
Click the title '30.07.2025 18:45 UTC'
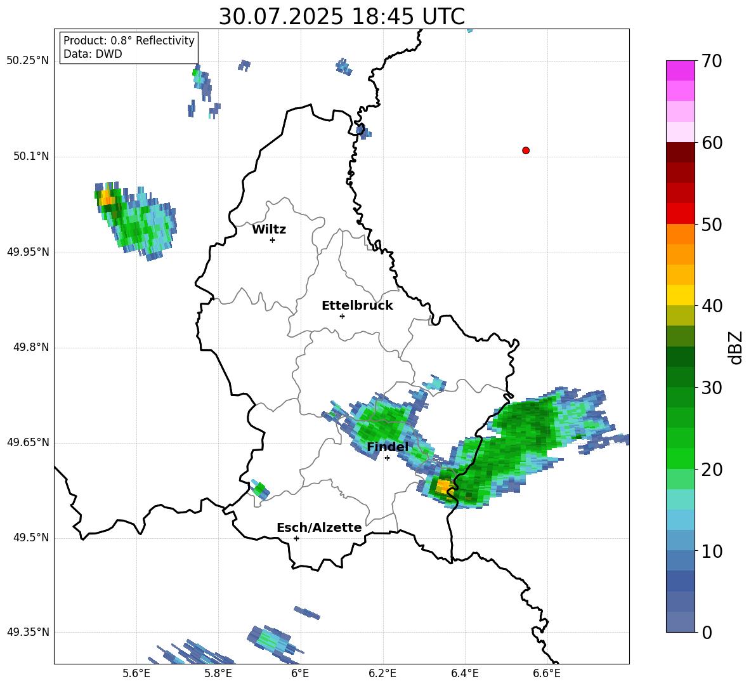341,16
